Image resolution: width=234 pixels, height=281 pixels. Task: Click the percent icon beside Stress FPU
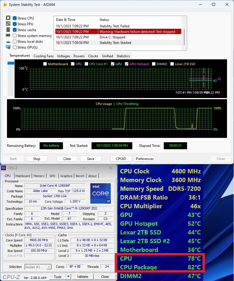click(8, 24)
